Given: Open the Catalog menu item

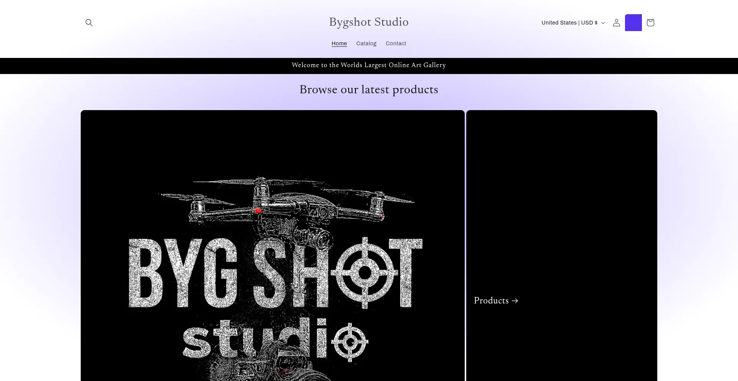Looking at the screenshot, I should point(366,43).
